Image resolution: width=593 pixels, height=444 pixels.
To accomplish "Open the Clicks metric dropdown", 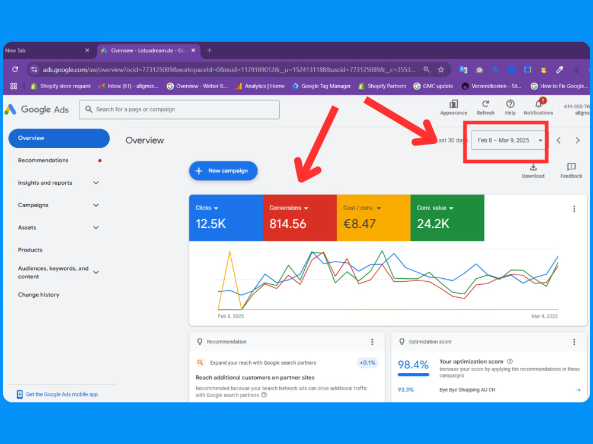I will (207, 208).
